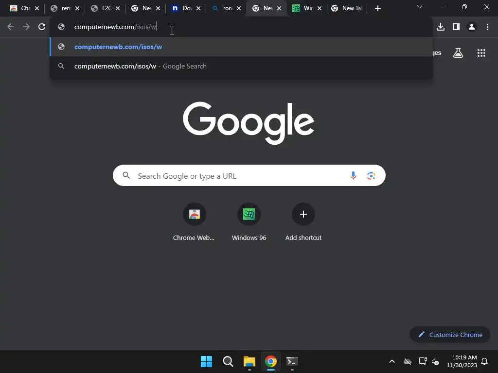Switch to the first New tab after E2G
This screenshot has height=373, width=498.
142,9
